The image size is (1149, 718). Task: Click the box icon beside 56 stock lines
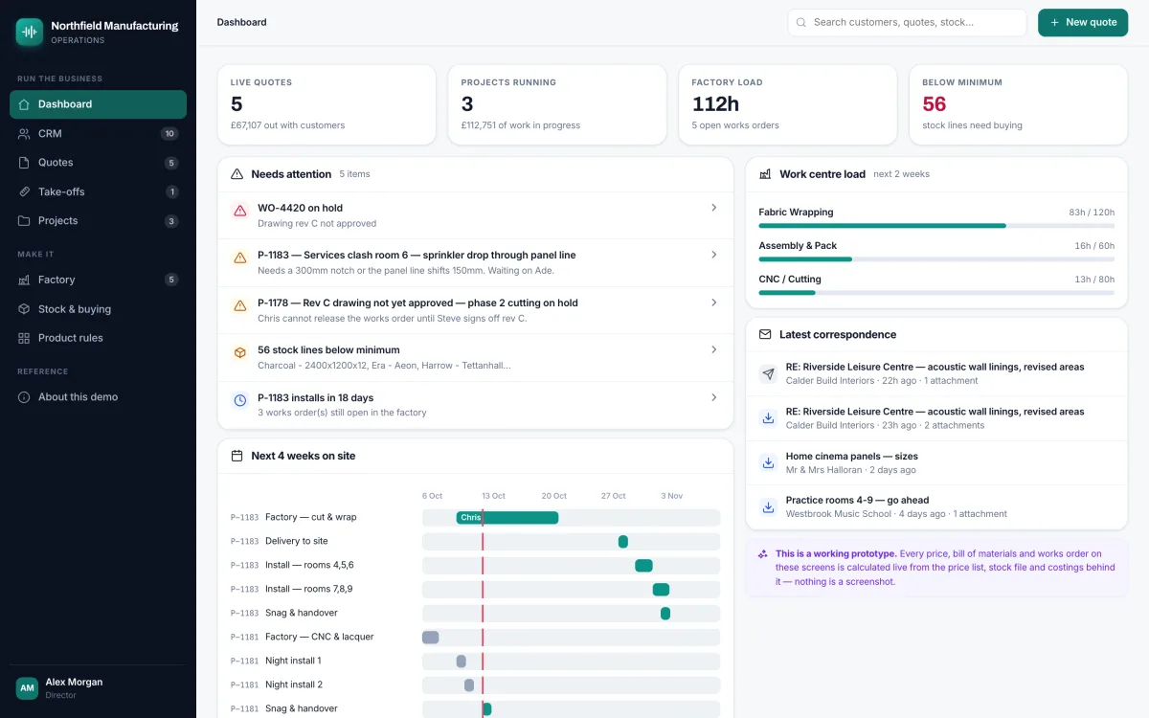(x=239, y=353)
